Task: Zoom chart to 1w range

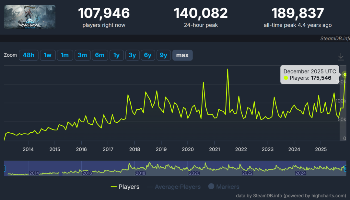Action: pos(48,55)
